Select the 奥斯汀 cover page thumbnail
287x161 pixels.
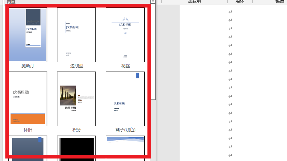tap(28, 35)
